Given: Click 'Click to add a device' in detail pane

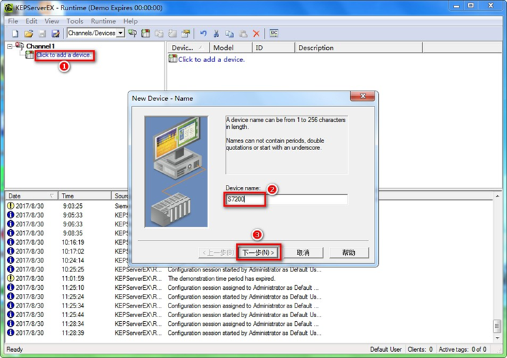Looking at the screenshot, I should (212, 59).
